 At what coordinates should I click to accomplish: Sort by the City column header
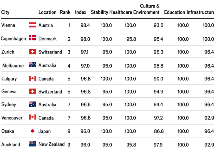tap(5, 12)
